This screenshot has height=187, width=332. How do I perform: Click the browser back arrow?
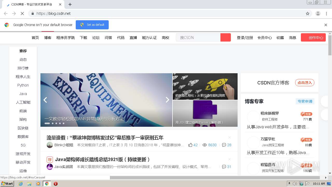(6, 14)
